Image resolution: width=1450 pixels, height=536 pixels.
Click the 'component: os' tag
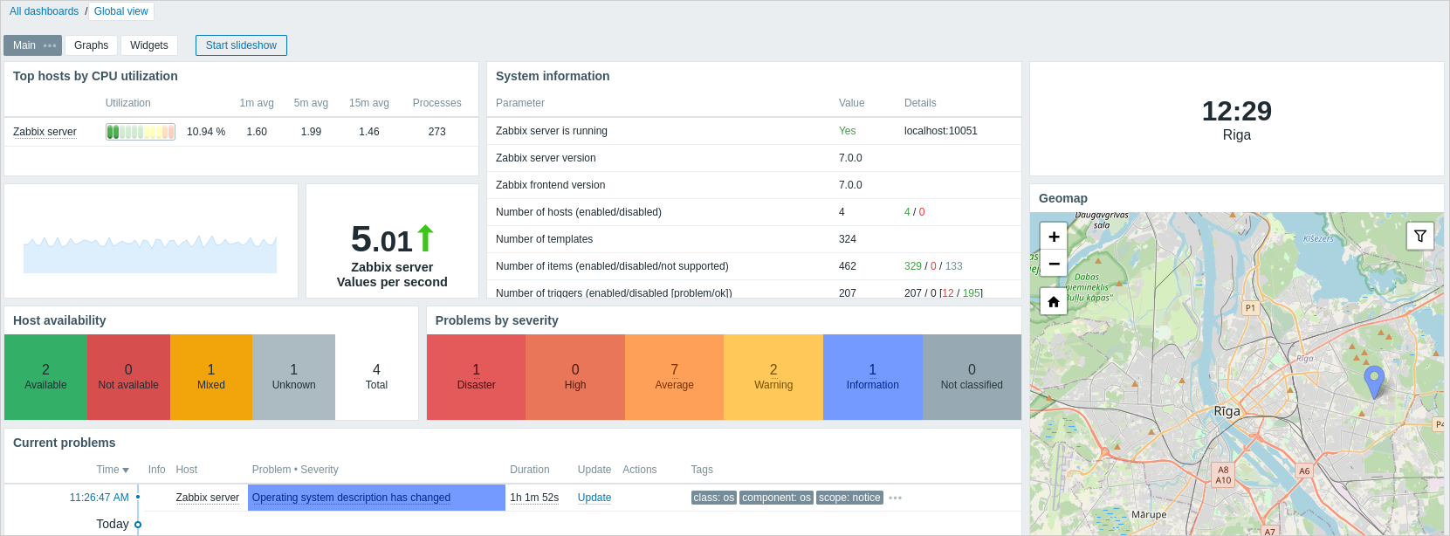coord(777,498)
